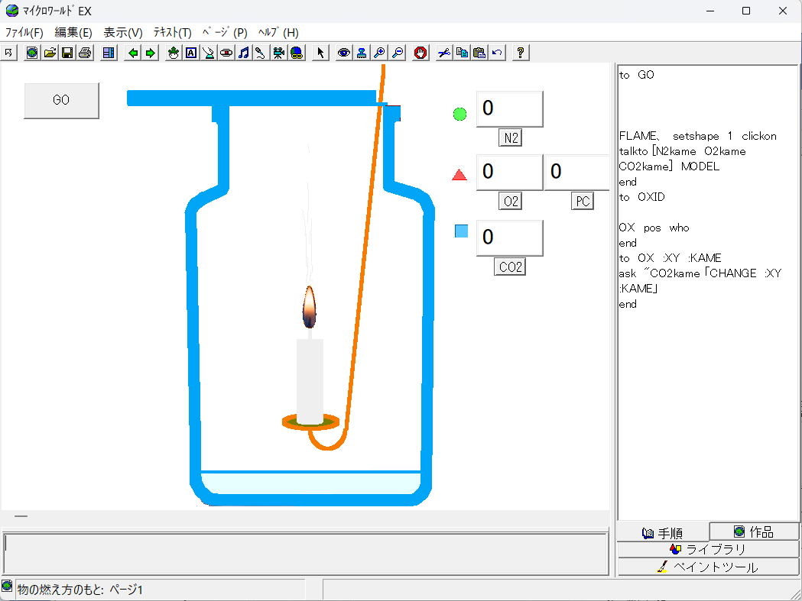
Task: Click the page layout panel icon
Action: (109, 53)
